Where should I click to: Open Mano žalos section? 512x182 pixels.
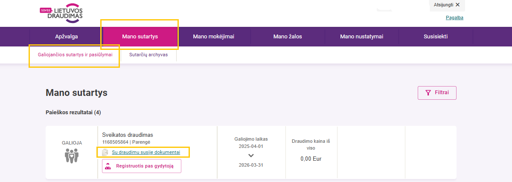pyautogui.click(x=288, y=37)
